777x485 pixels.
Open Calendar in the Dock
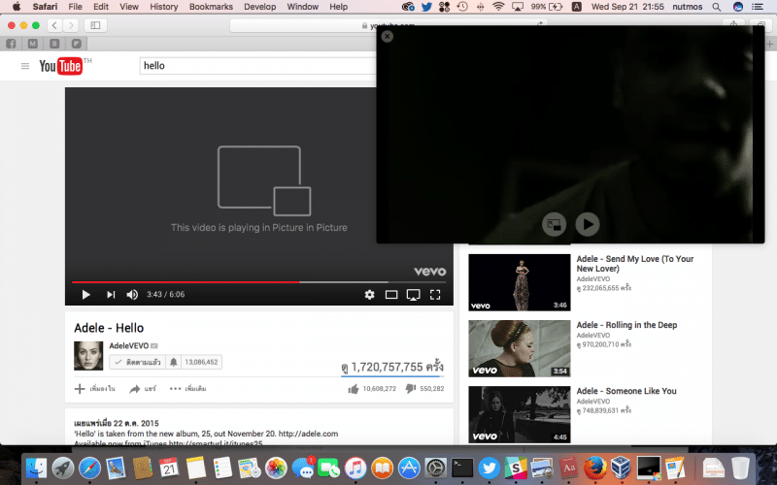point(169,468)
